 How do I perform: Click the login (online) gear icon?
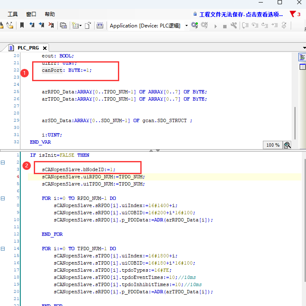[194, 25]
